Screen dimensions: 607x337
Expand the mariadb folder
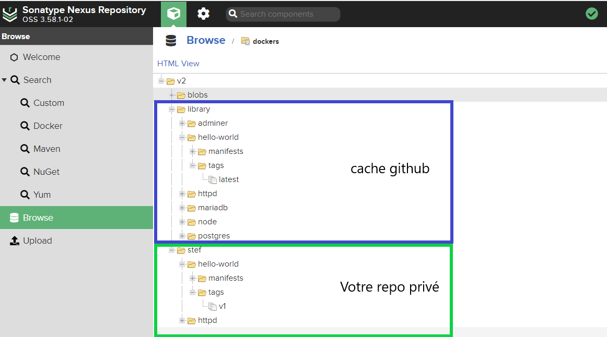pos(182,208)
